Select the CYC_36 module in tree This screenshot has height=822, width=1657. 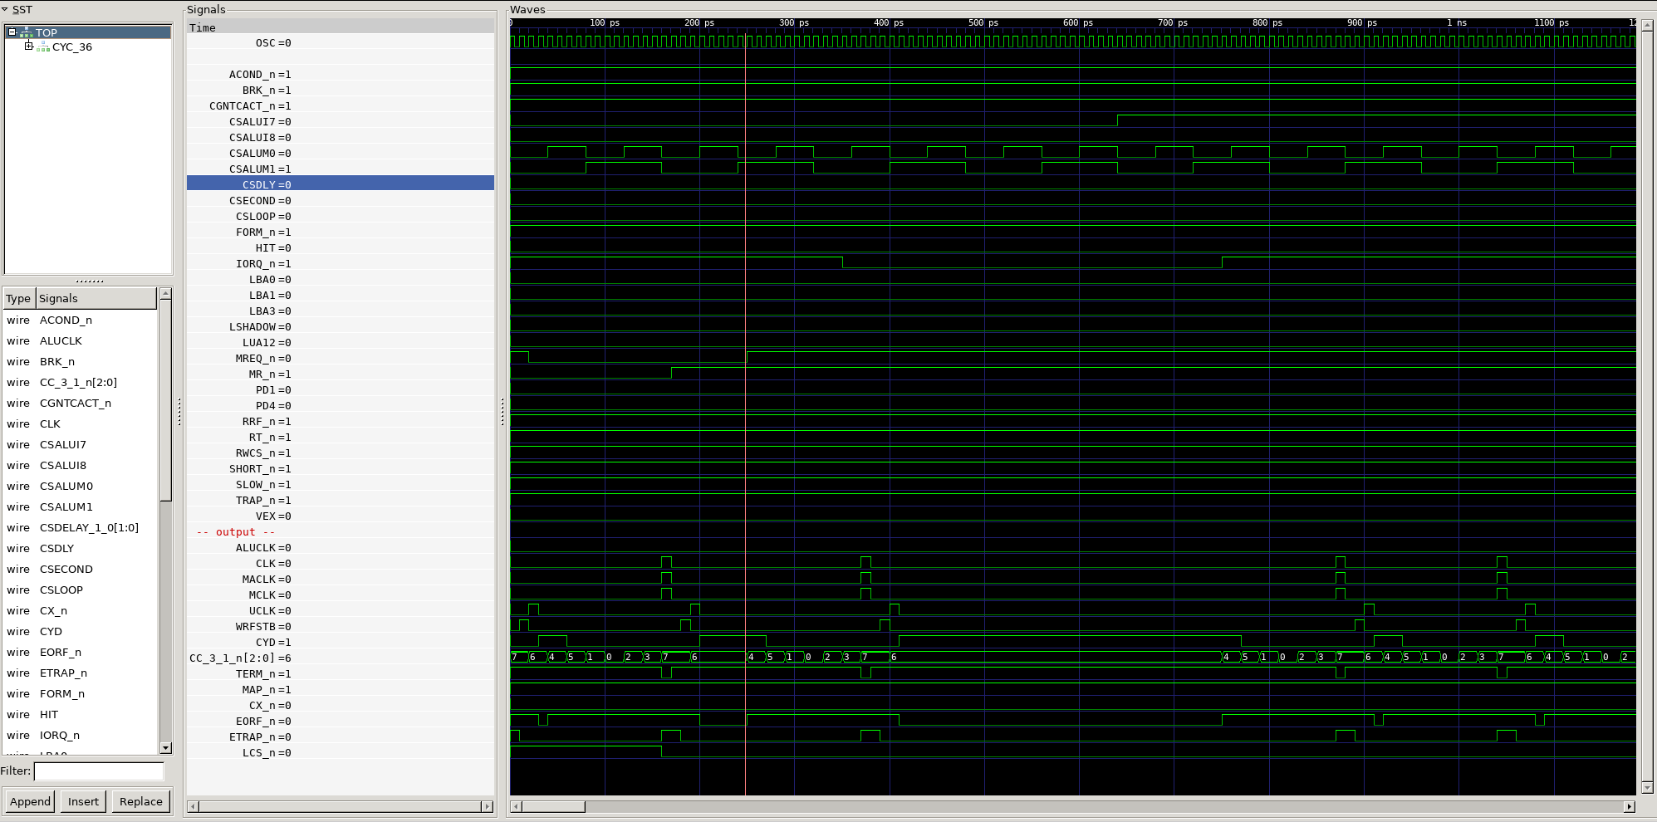point(72,47)
